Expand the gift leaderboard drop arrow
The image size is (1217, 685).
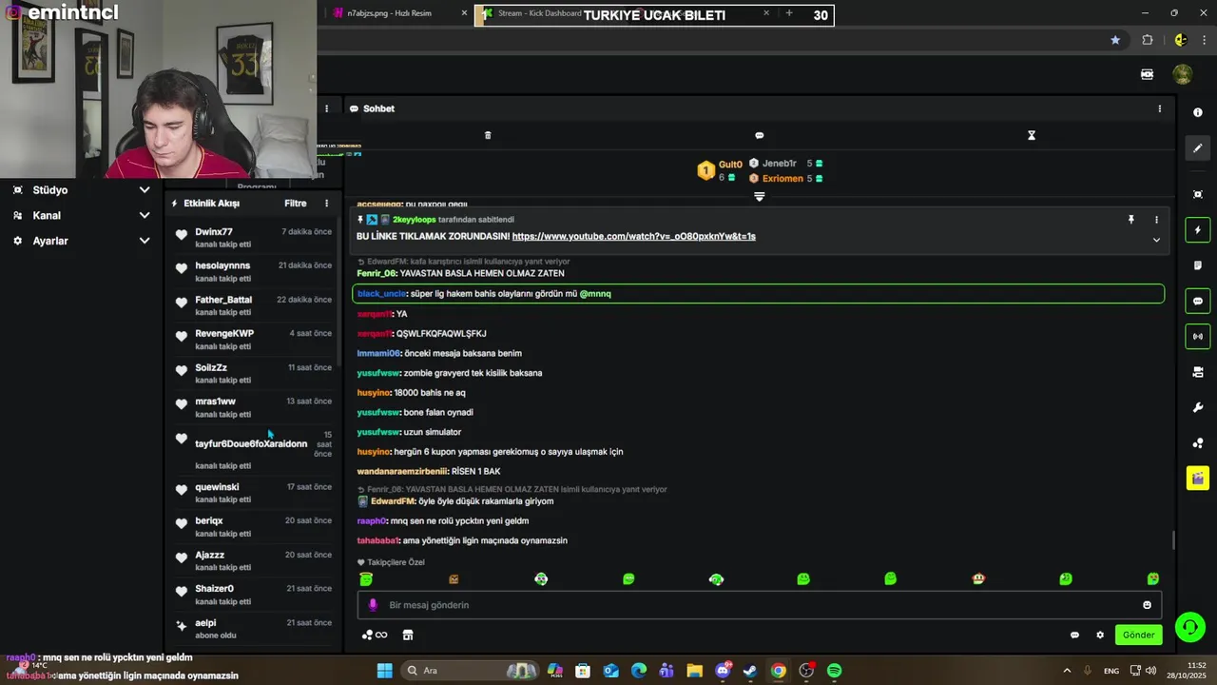759,196
